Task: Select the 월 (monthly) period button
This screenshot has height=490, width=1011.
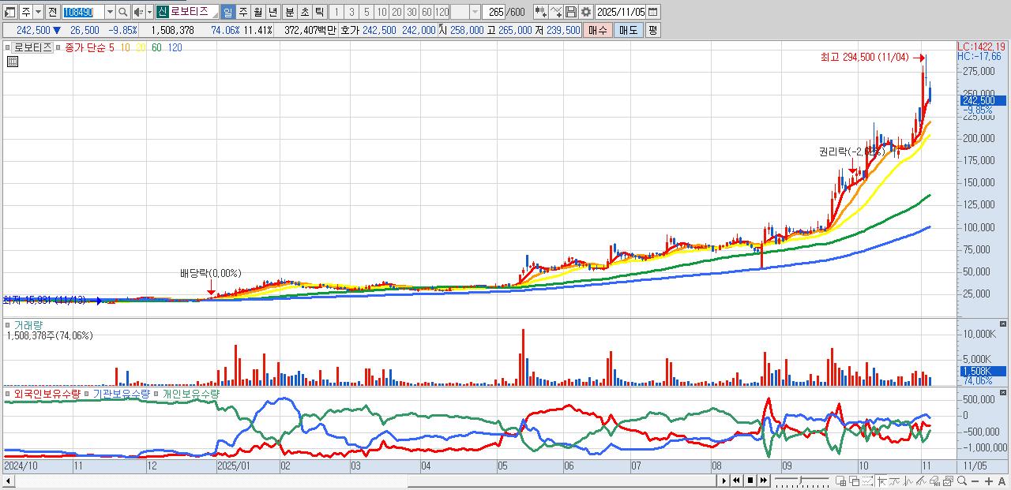Action: [x=257, y=12]
